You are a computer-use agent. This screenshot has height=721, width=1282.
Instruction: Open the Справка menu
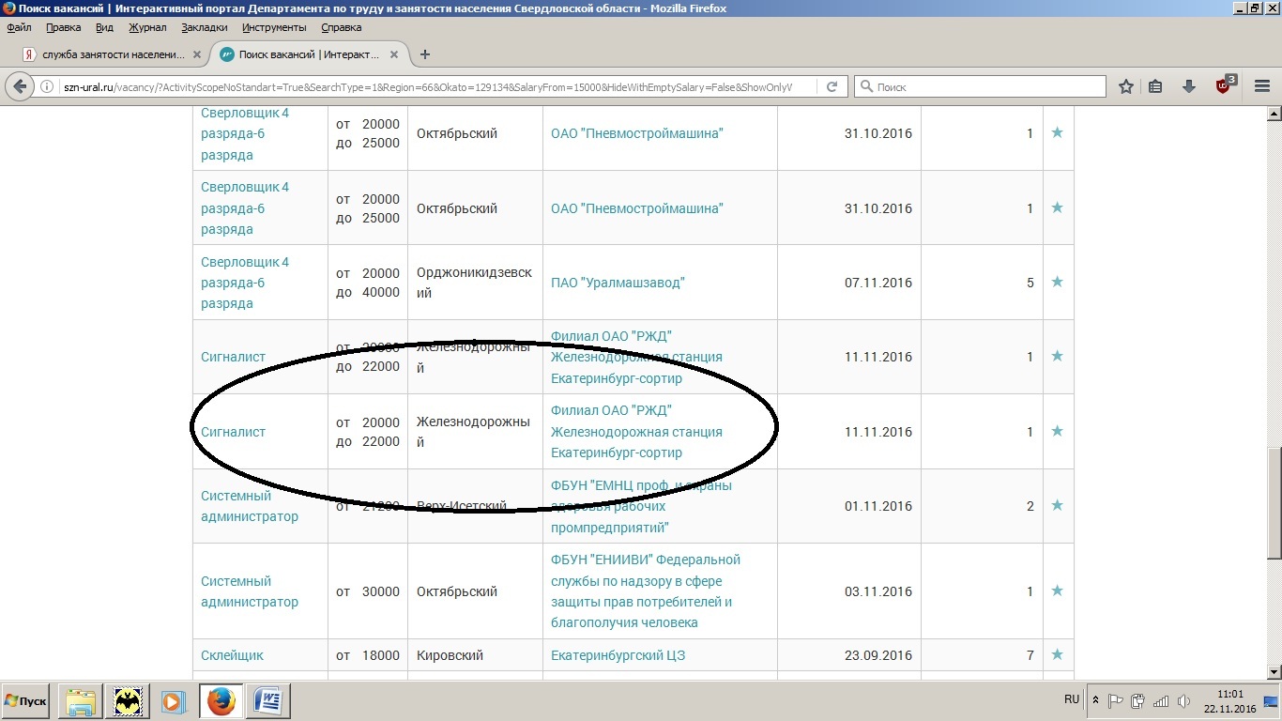(341, 27)
